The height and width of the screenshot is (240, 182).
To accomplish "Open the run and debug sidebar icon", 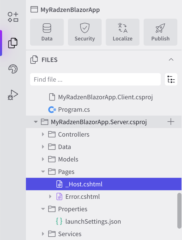I will (x=13, y=95).
